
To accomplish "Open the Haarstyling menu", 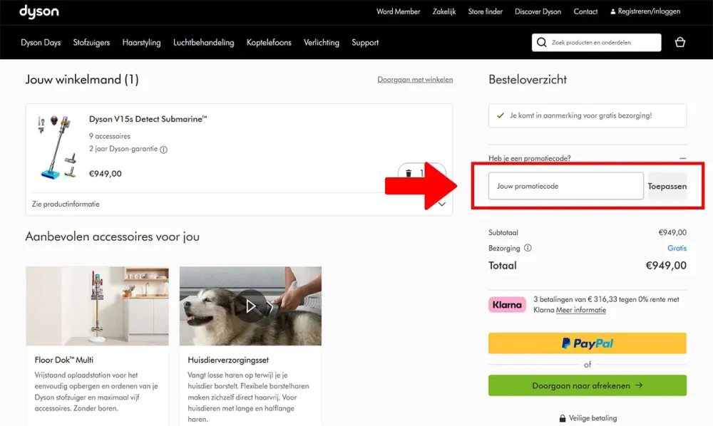I will 141,43.
